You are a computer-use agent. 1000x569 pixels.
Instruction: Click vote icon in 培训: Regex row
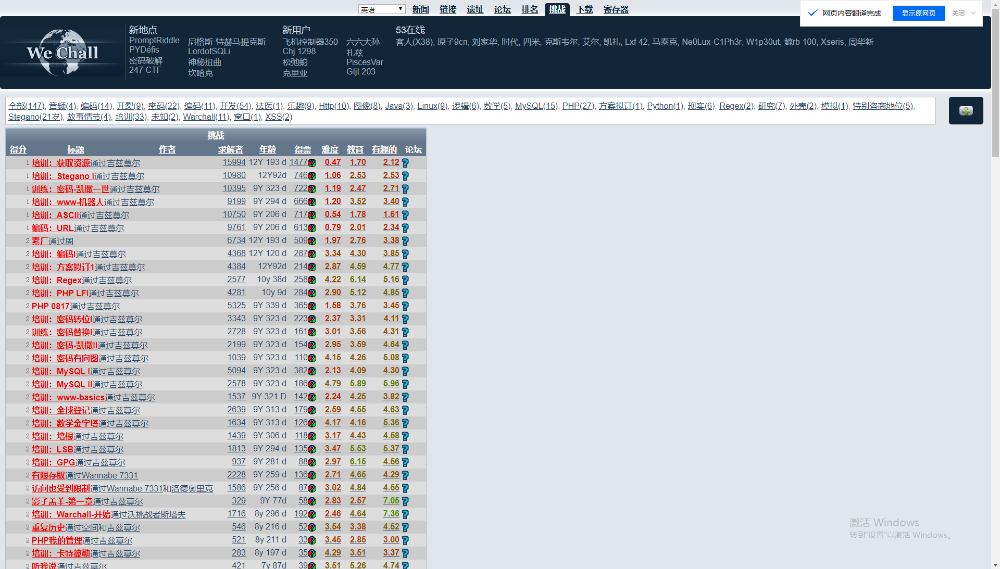[x=312, y=280]
